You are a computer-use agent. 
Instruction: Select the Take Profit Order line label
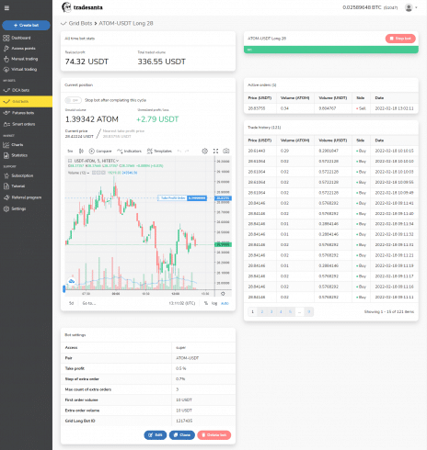(x=173, y=198)
